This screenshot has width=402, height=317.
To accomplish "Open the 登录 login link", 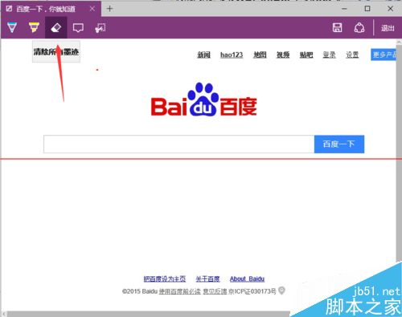I will tap(329, 55).
